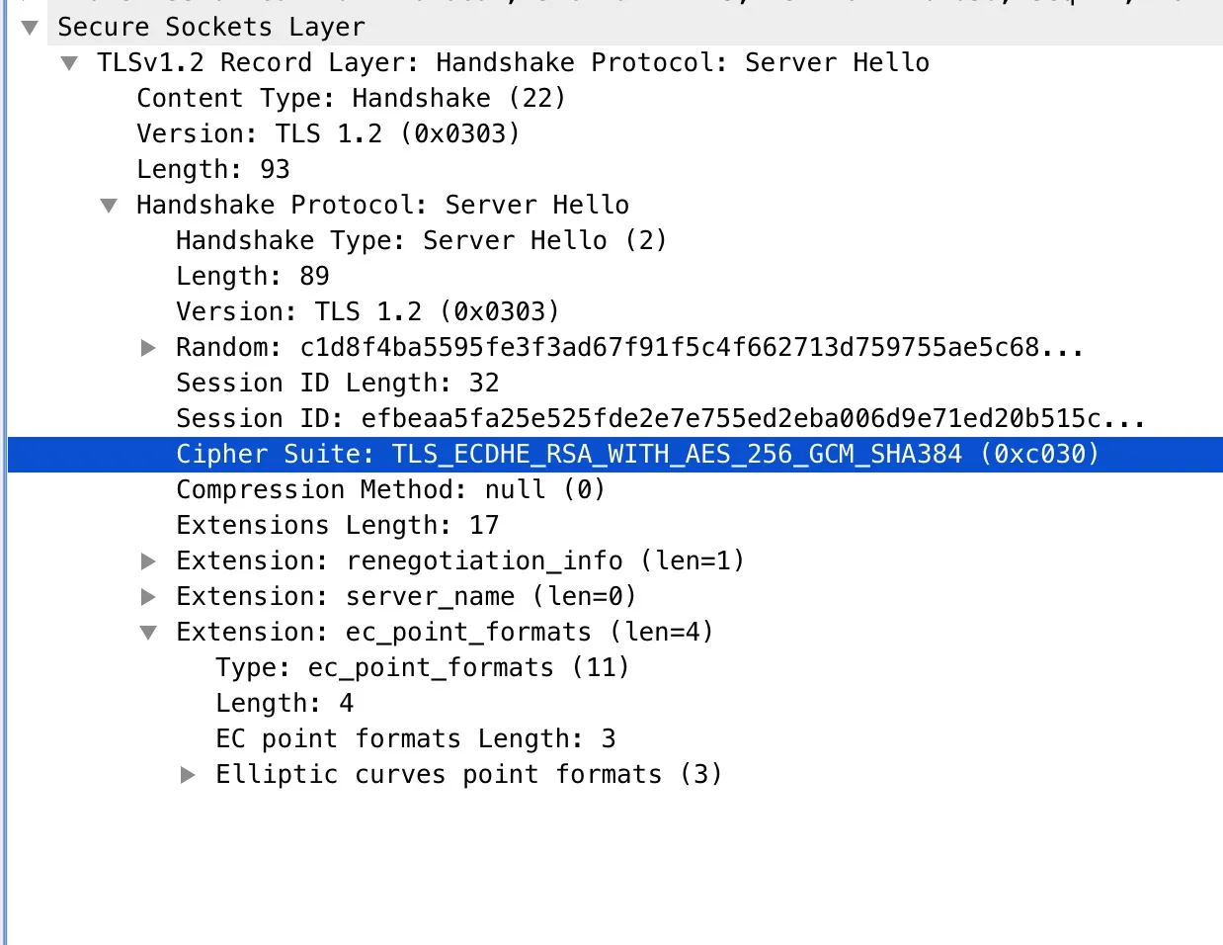Click the Session ID Length: 32 row

point(337,384)
